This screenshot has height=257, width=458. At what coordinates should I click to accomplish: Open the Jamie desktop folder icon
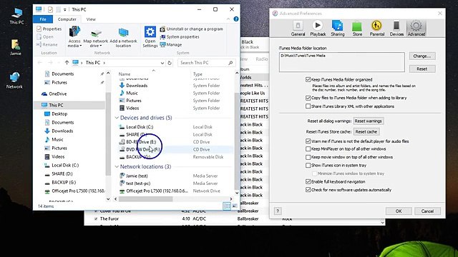pyautogui.click(x=16, y=48)
